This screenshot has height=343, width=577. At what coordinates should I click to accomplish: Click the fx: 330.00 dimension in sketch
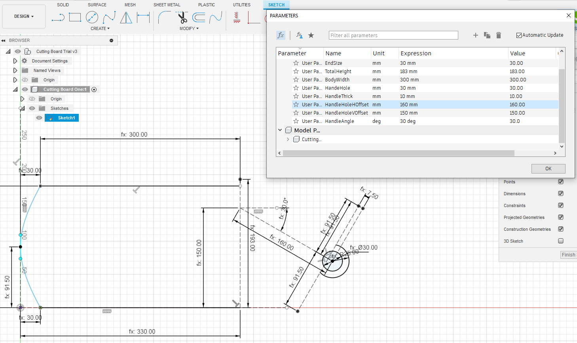pyautogui.click(x=142, y=332)
